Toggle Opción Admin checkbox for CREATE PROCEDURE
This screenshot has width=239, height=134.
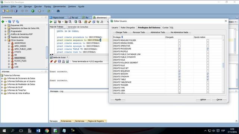click(x=208, y=49)
